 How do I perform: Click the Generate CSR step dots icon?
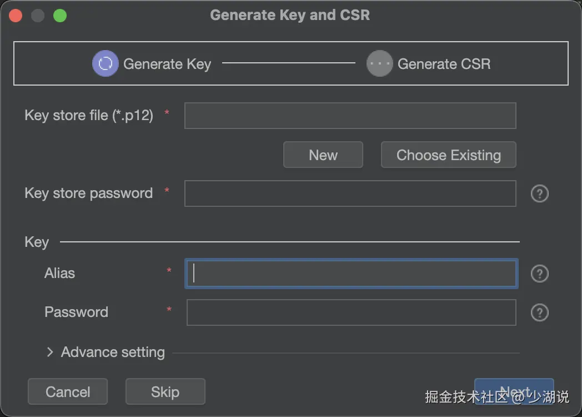pyautogui.click(x=380, y=63)
